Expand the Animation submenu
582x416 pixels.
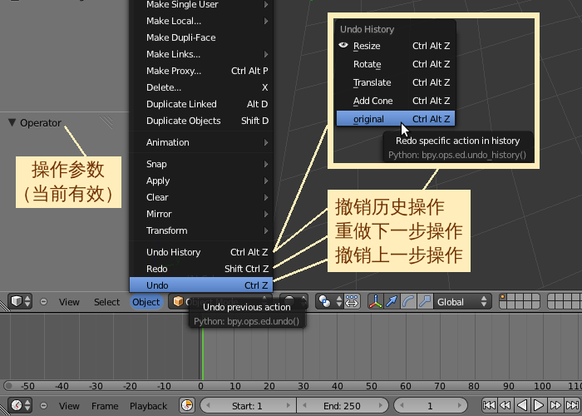tap(201, 142)
